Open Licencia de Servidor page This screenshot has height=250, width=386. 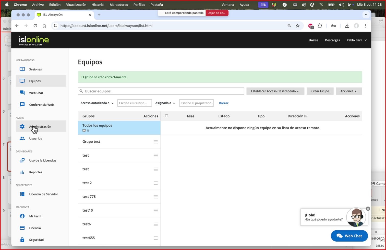coord(43,194)
